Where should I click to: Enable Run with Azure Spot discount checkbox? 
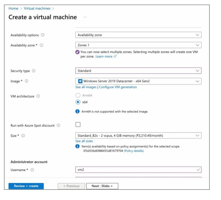[78, 125]
